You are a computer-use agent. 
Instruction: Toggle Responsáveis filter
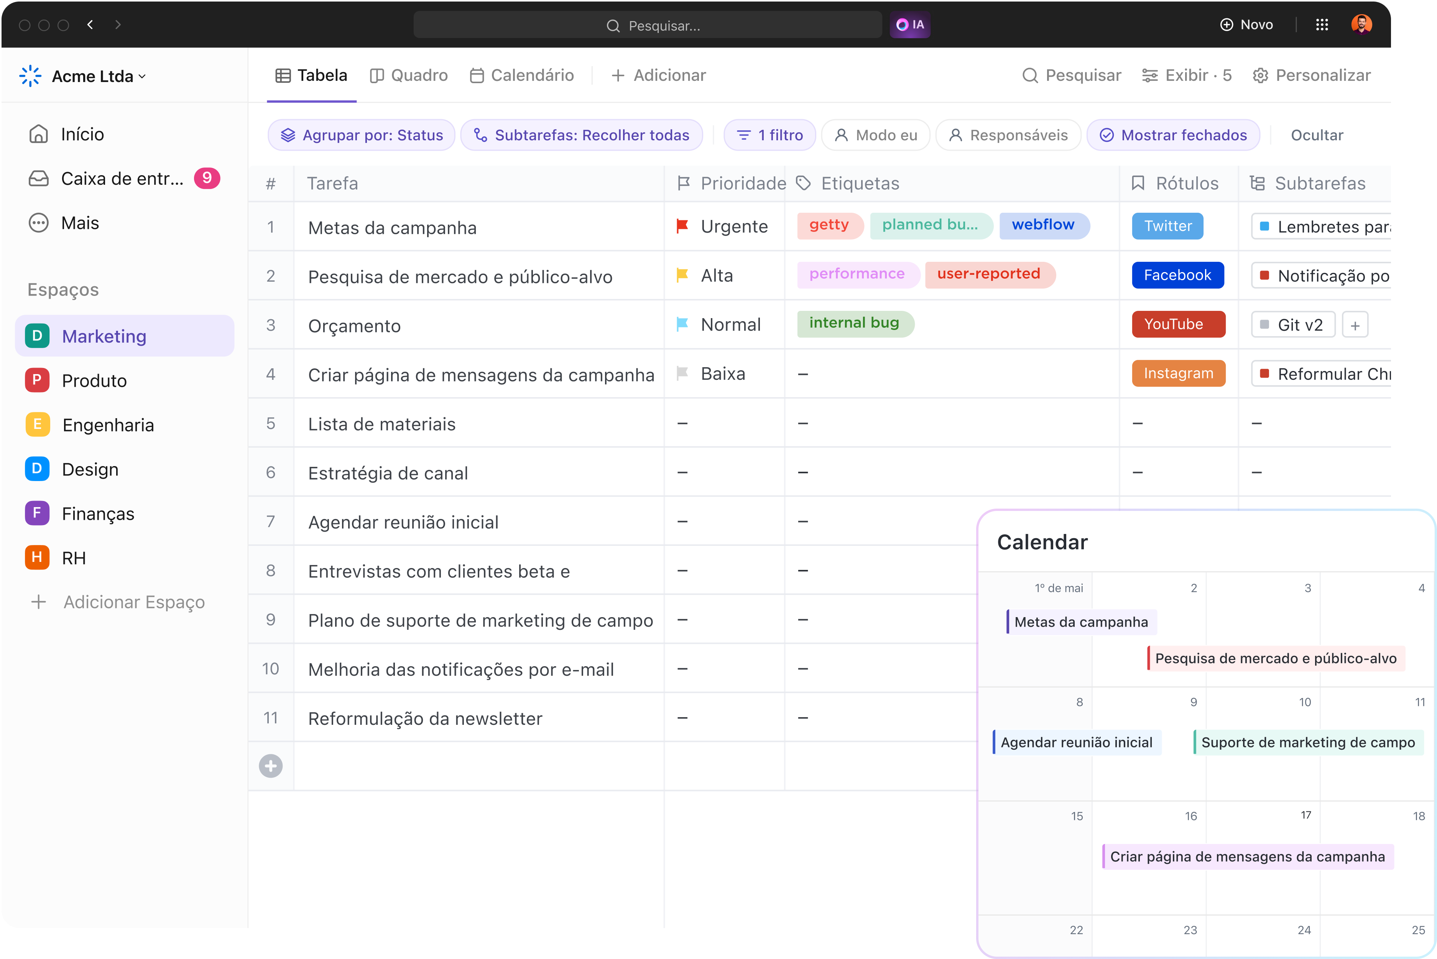(1008, 135)
